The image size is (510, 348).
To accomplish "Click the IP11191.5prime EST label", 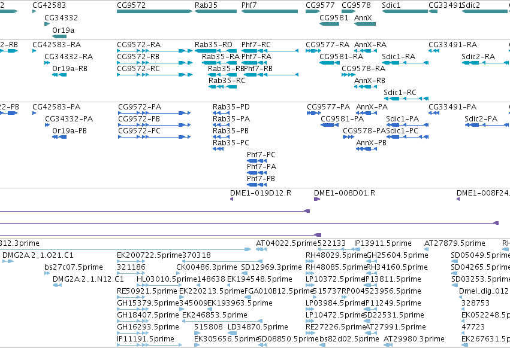I will (x=146, y=339).
